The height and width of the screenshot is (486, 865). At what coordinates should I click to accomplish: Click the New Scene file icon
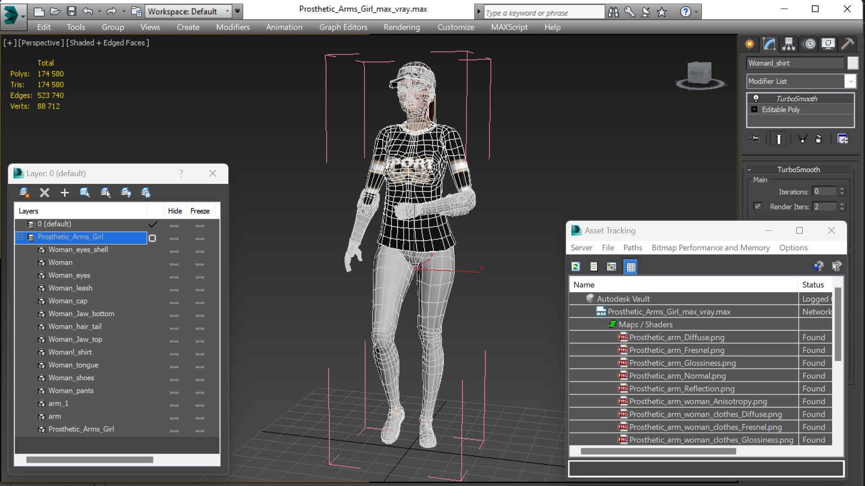point(39,11)
